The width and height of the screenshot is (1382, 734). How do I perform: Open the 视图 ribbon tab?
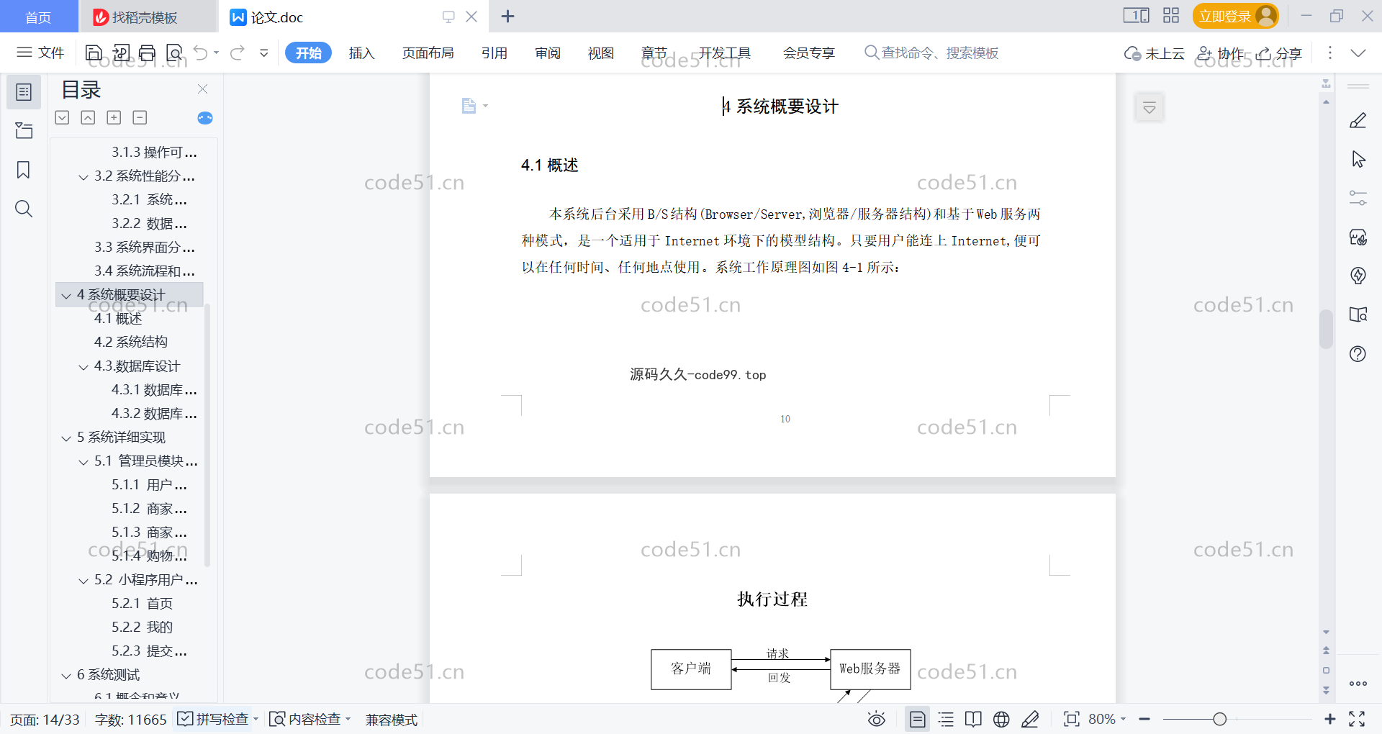click(x=601, y=53)
